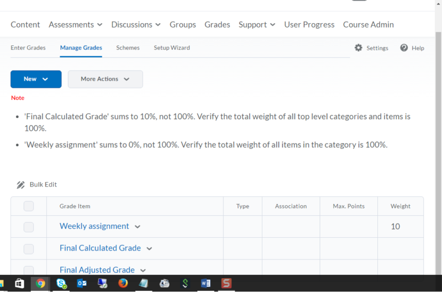Image resolution: width=442 pixels, height=298 pixels.
Task: Switch to Google Chrome in the taskbar
Action: click(x=40, y=283)
